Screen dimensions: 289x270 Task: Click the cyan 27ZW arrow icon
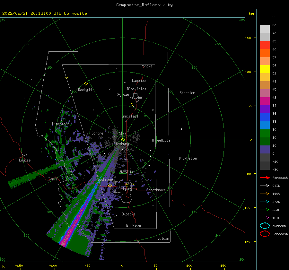[265, 202]
